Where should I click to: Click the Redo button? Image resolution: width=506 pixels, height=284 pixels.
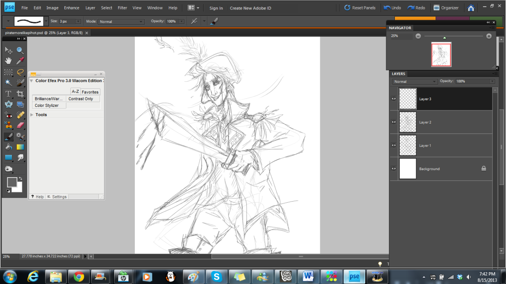pos(416,8)
